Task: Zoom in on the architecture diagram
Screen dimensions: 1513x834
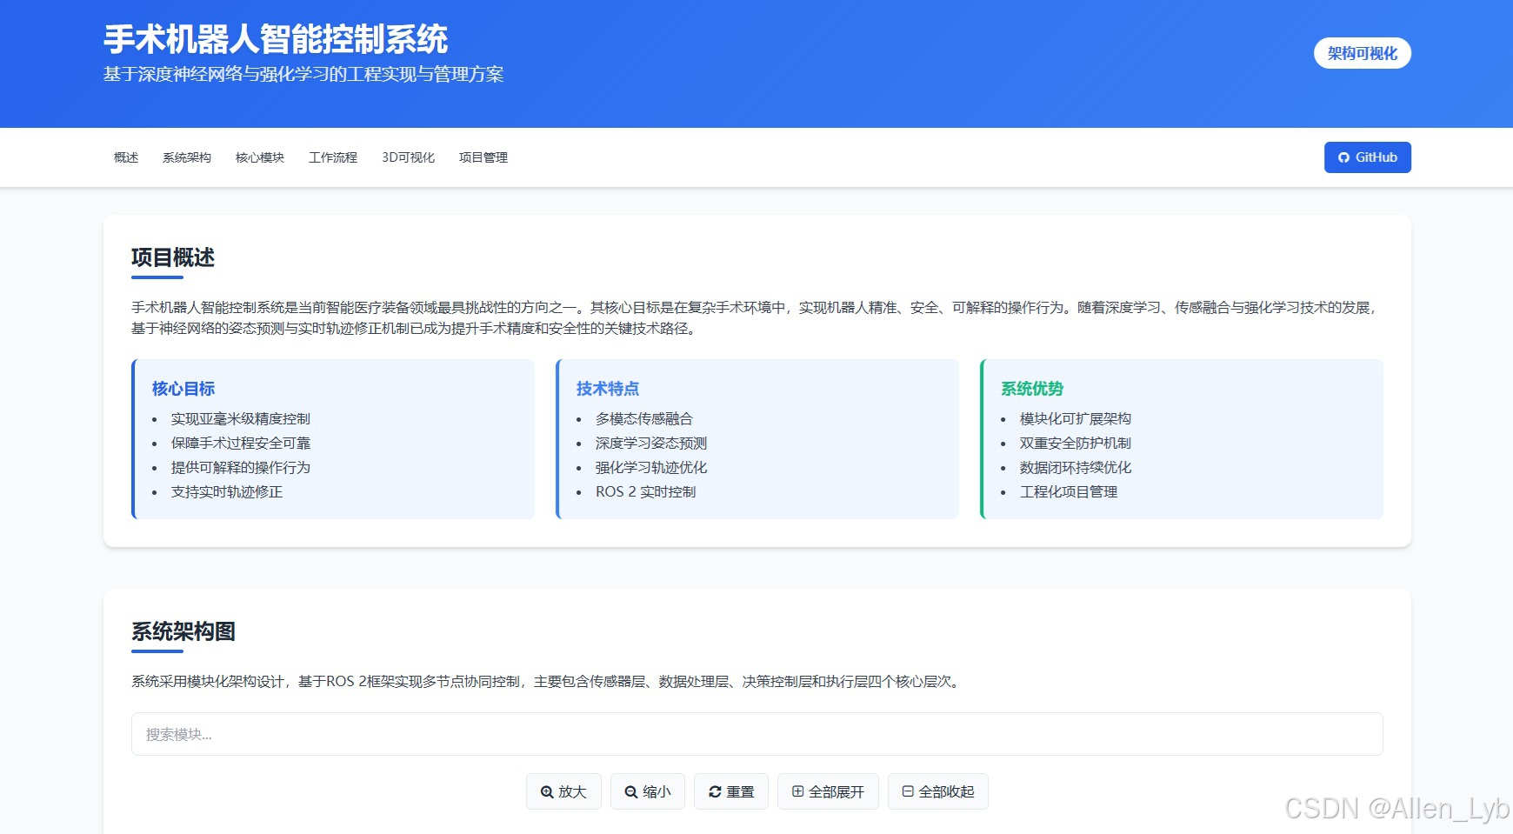Action: [563, 791]
